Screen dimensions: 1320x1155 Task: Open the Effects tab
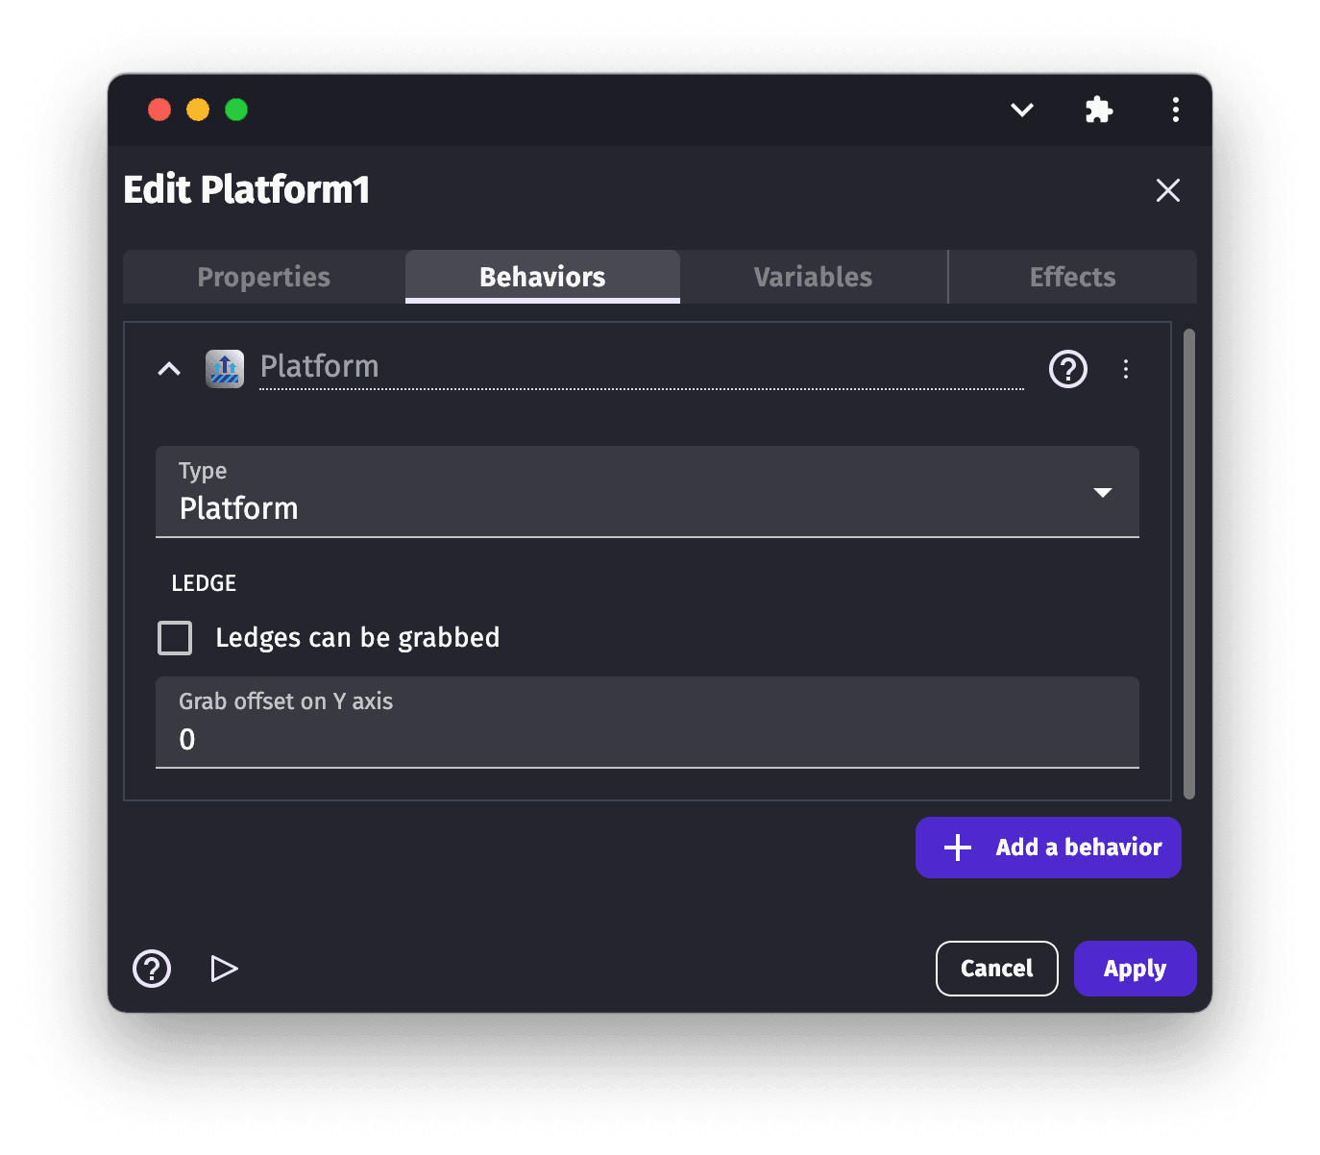coord(1072,277)
